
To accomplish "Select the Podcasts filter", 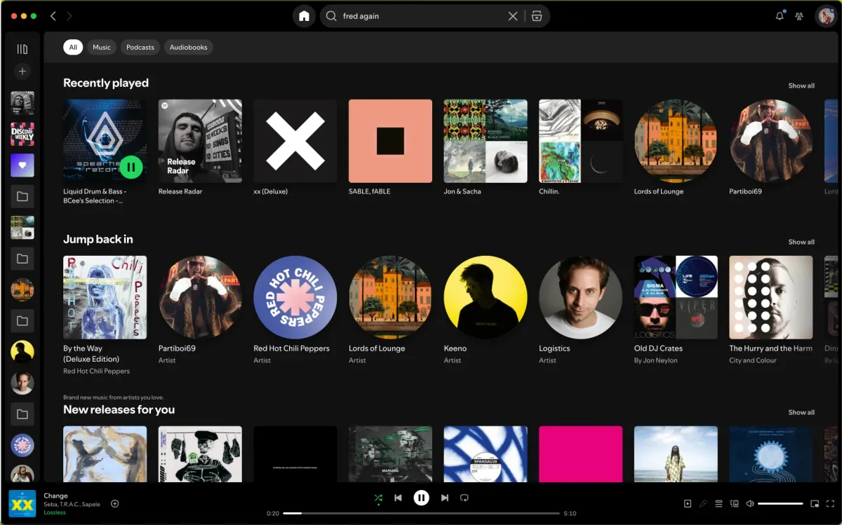I will [x=140, y=47].
